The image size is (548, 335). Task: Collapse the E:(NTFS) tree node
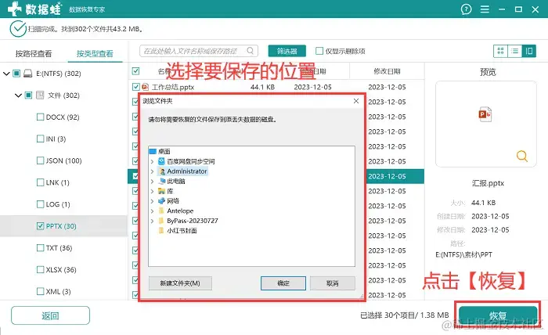click(x=6, y=74)
